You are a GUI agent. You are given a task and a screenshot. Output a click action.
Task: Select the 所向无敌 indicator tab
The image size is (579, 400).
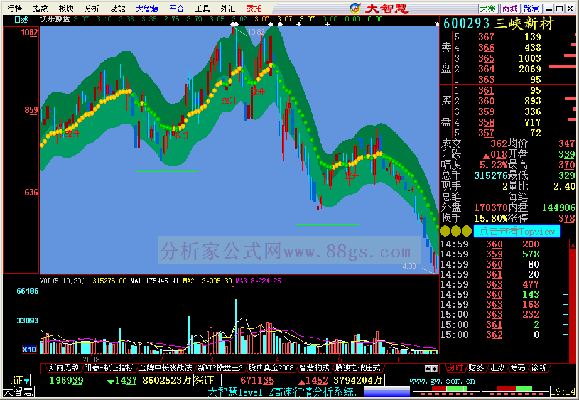(63, 368)
